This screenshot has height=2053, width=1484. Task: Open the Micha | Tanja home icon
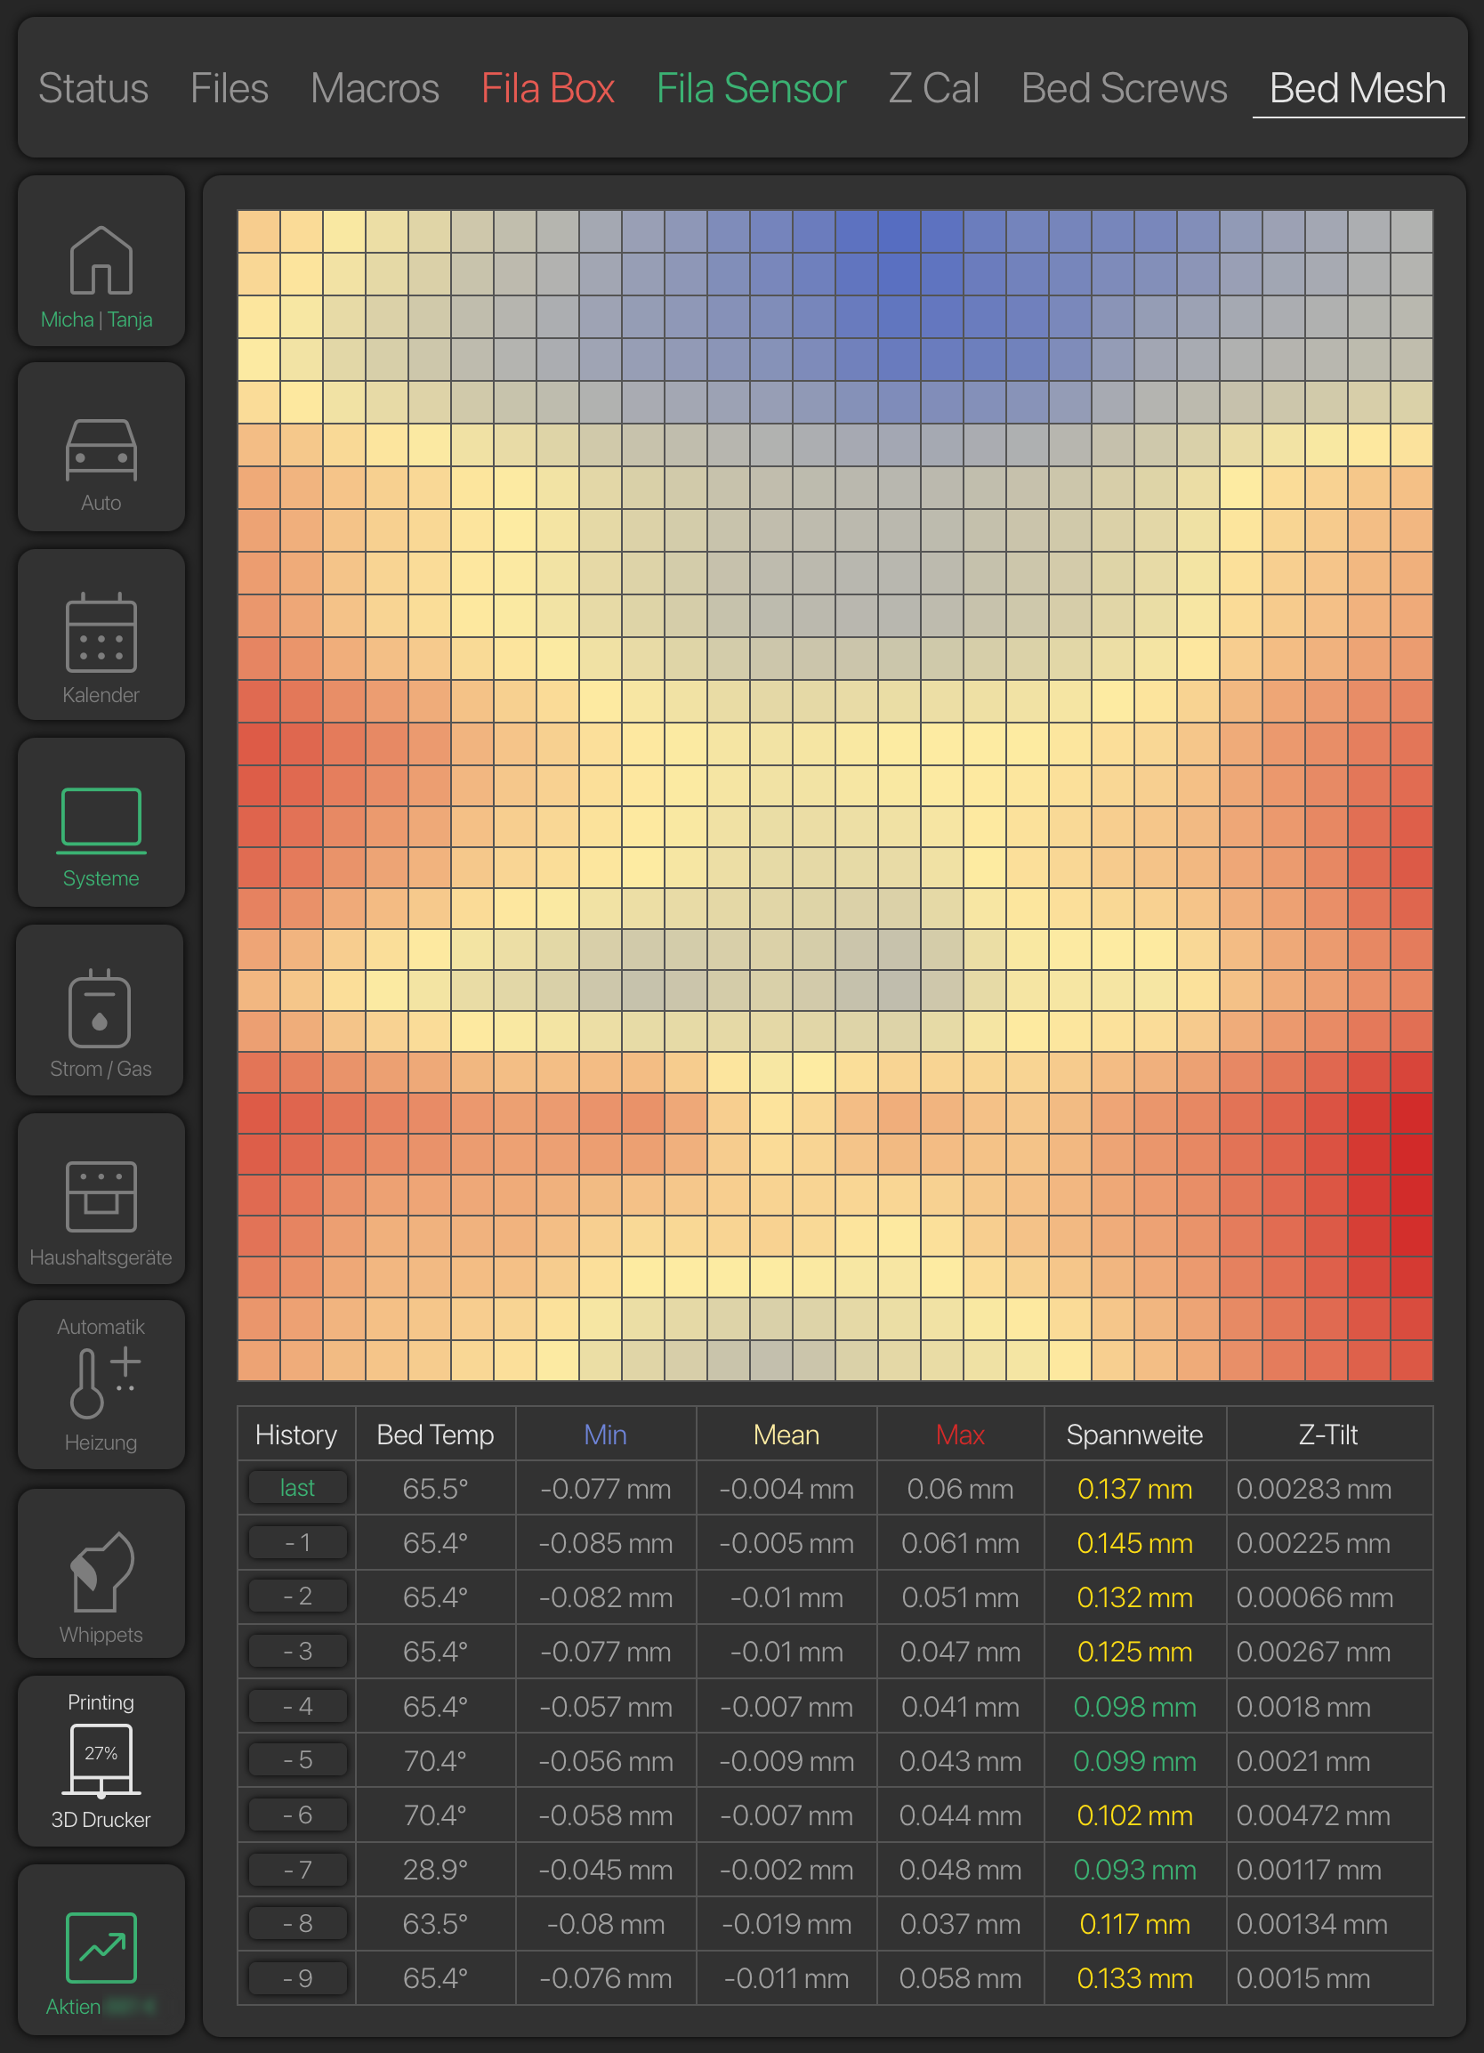click(x=101, y=261)
